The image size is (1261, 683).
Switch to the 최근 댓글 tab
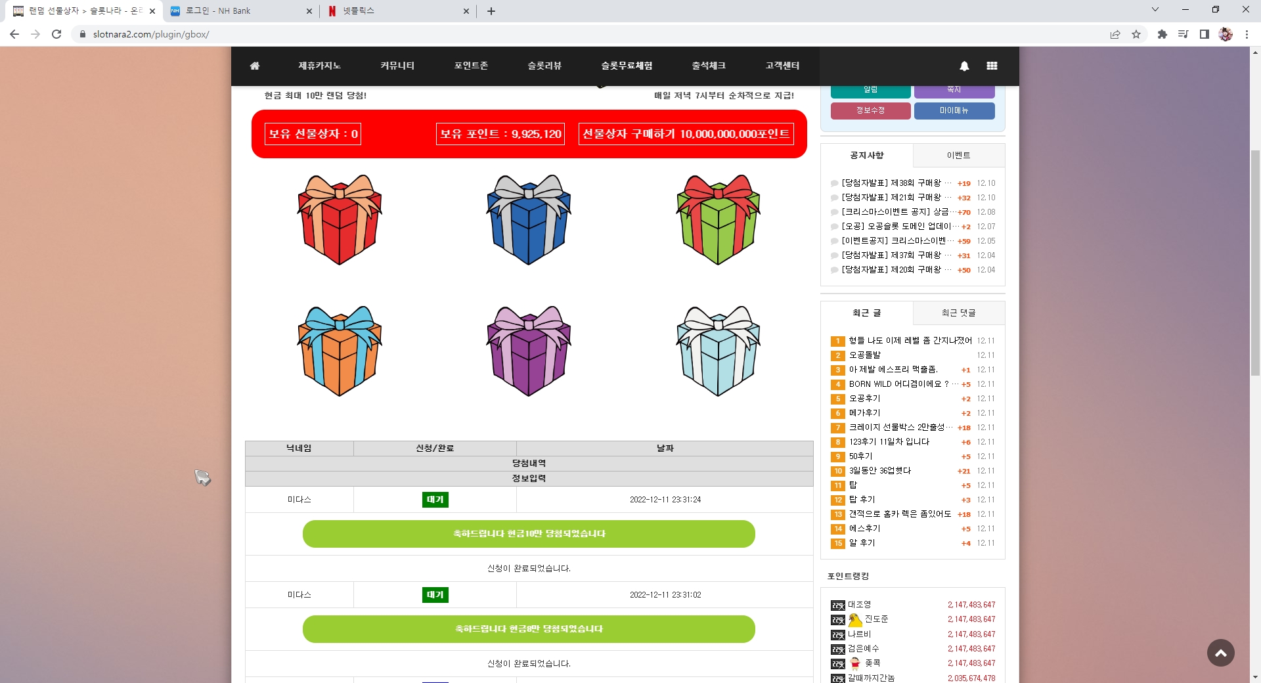(958, 313)
